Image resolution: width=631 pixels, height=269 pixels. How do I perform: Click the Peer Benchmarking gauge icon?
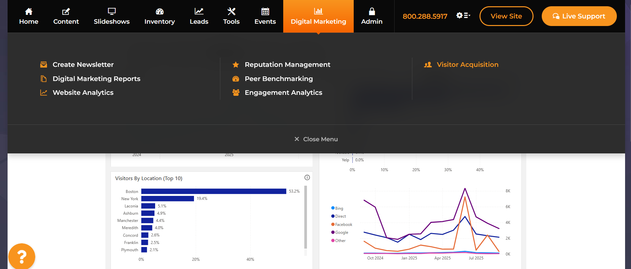coord(236,79)
